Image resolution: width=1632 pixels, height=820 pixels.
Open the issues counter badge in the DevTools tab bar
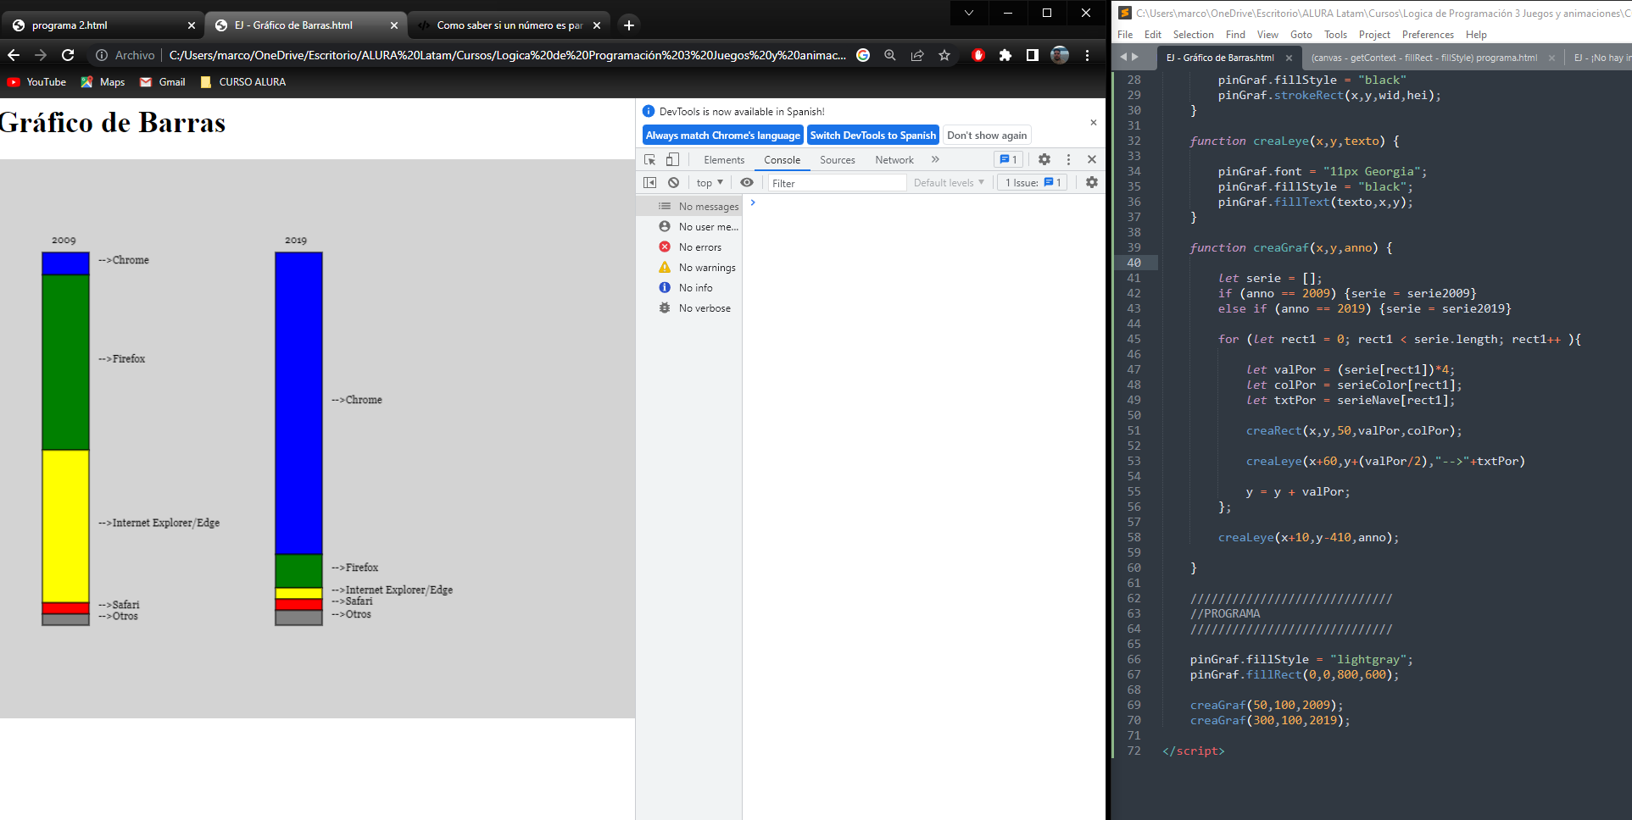coord(1008,159)
